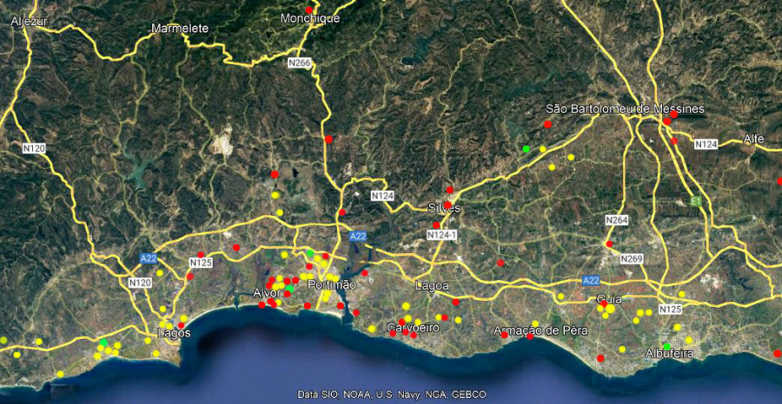Image resolution: width=782 pixels, height=404 pixels.
Task: Click the red marker above the Monchique label
Action: pos(308,10)
